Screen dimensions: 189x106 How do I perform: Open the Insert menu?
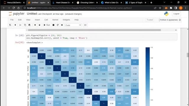38,20
